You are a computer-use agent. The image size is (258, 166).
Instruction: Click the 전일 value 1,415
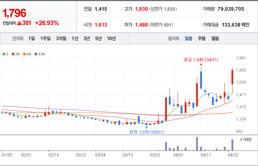(x=101, y=9)
